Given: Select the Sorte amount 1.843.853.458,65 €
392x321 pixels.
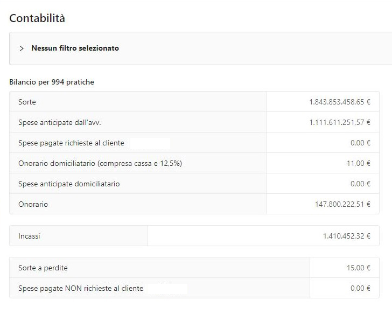Looking at the screenshot, I should click(x=340, y=102).
